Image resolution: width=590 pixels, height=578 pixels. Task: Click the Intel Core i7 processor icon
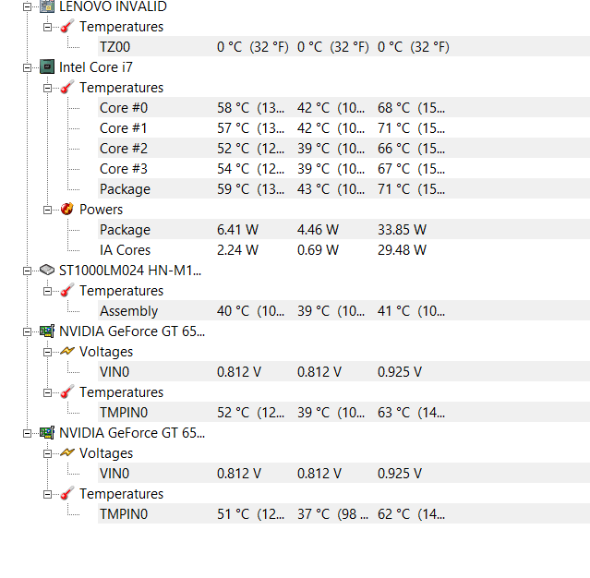pyautogui.click(x=47, y=67)
